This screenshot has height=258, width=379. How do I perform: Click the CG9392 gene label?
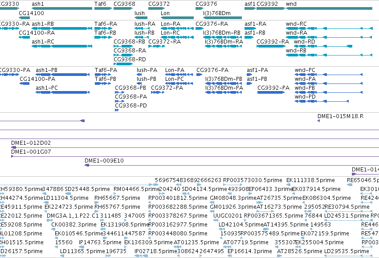click(x=267, y=4)
